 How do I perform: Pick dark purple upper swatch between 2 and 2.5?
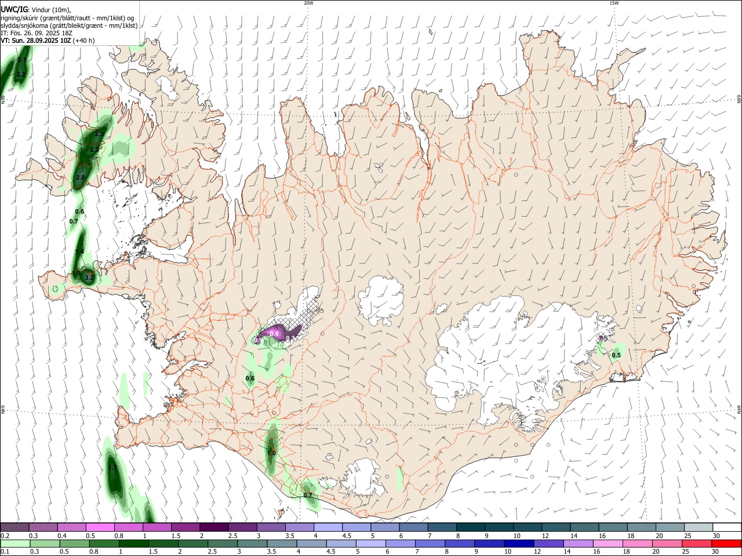(x=213, y=527)
